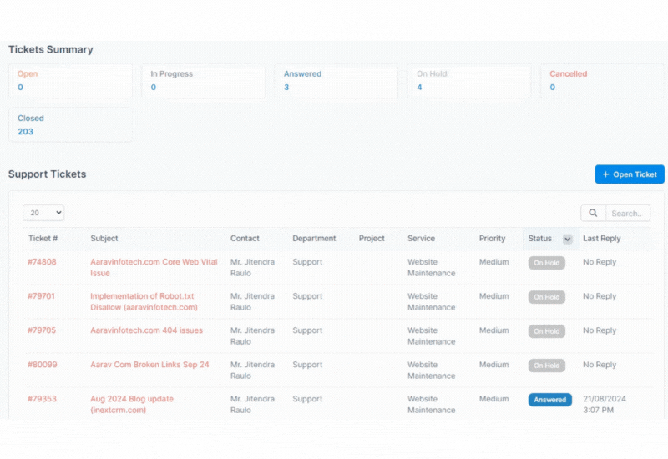Image resolution: width=668 pixels, height=459 pixels.
Task: Sort by Subject column header
Action: pos(104,239)
